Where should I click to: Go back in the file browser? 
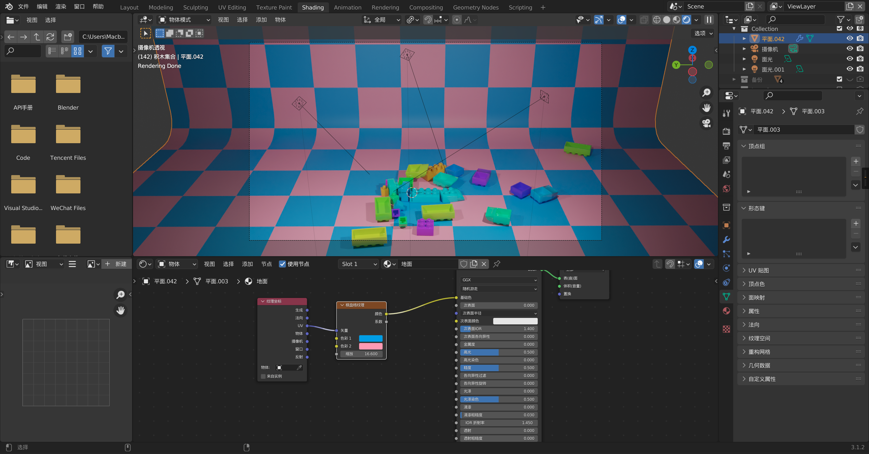(11, 37)
